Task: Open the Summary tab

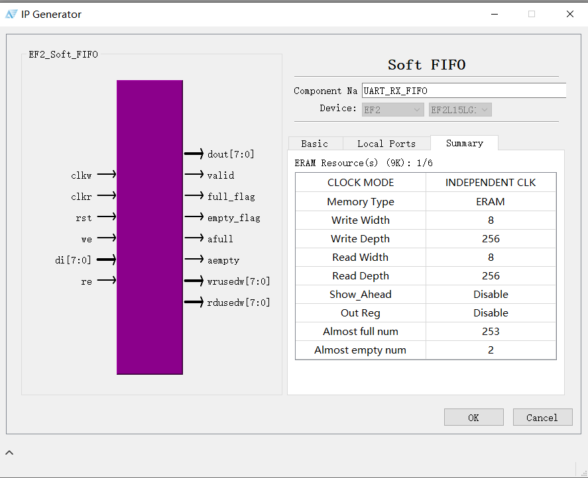Action: click(464, 142)
